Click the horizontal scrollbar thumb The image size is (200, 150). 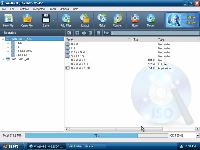(116, 129)
